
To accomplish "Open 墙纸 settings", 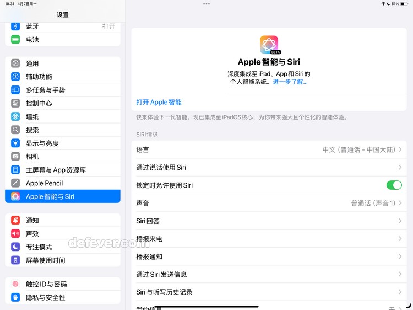I will [x=63, y=116].
